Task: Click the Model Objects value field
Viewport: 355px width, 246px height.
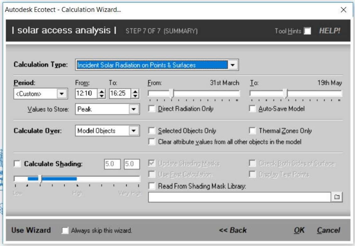Action: pos(102,131)
